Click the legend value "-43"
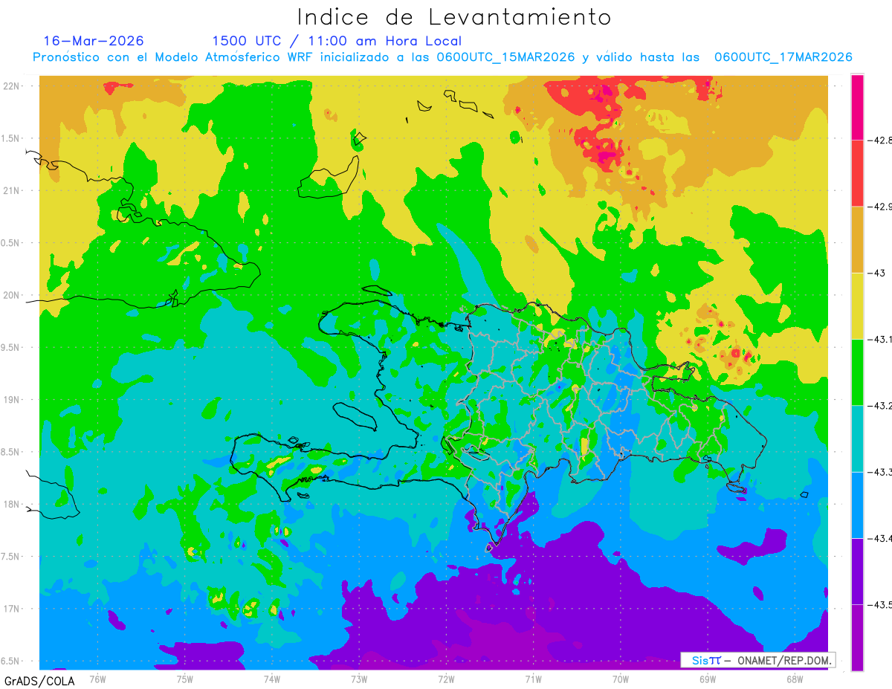This screenshot has height=689, width=892. [x=875, y=273]
